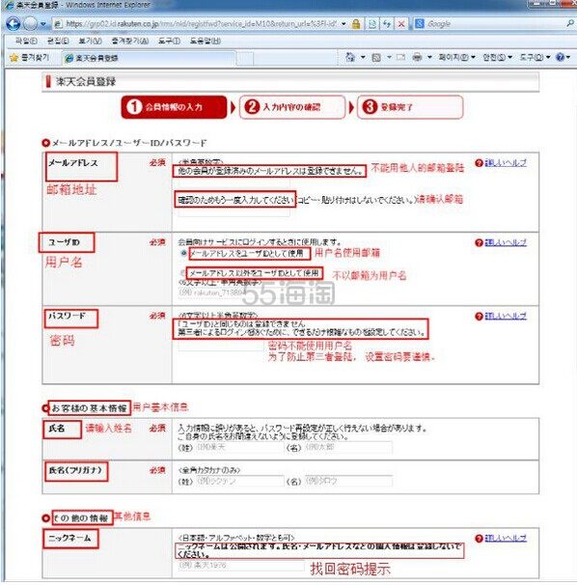
Task: Open the 도구(T) menu in menu bar
Action: pyautogui.click(x=169, y=41)
